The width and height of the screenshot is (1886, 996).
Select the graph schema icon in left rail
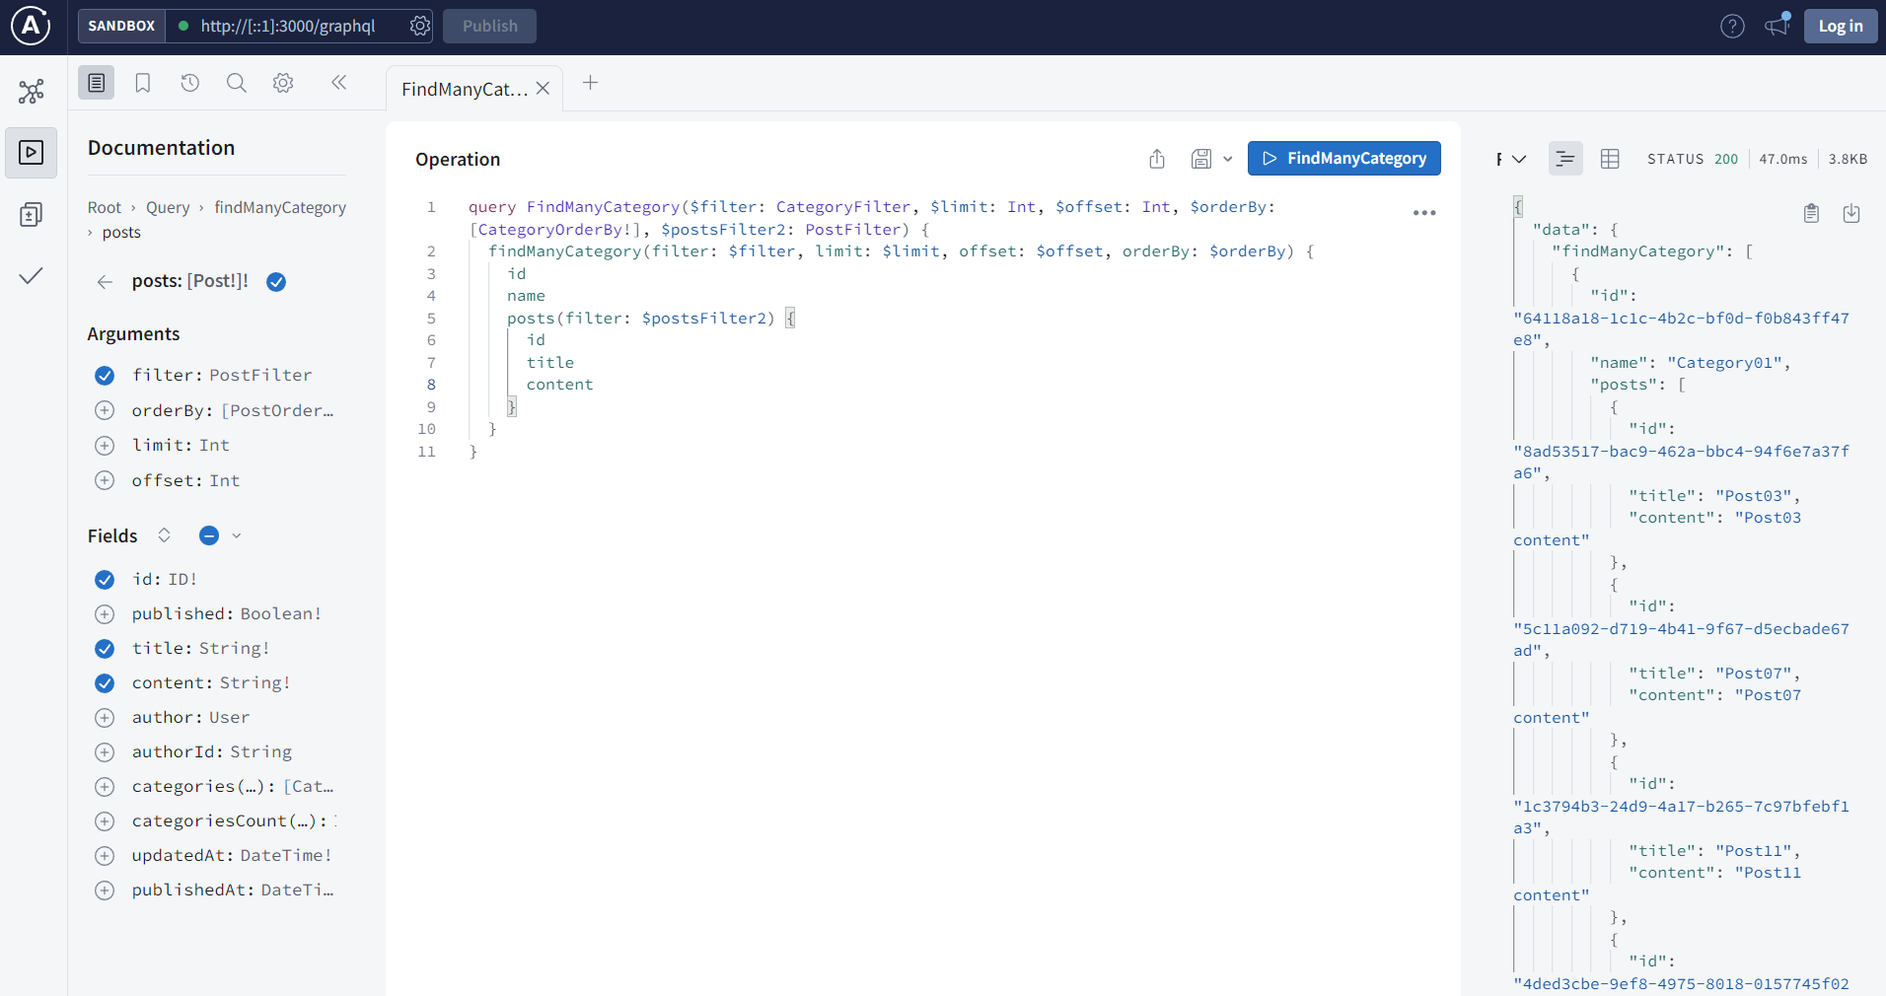(31, 91)
